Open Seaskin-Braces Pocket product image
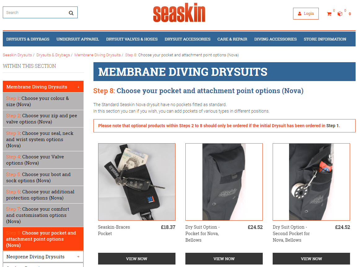Viewport: 359px width, 267px height. [x=137, y=182]
